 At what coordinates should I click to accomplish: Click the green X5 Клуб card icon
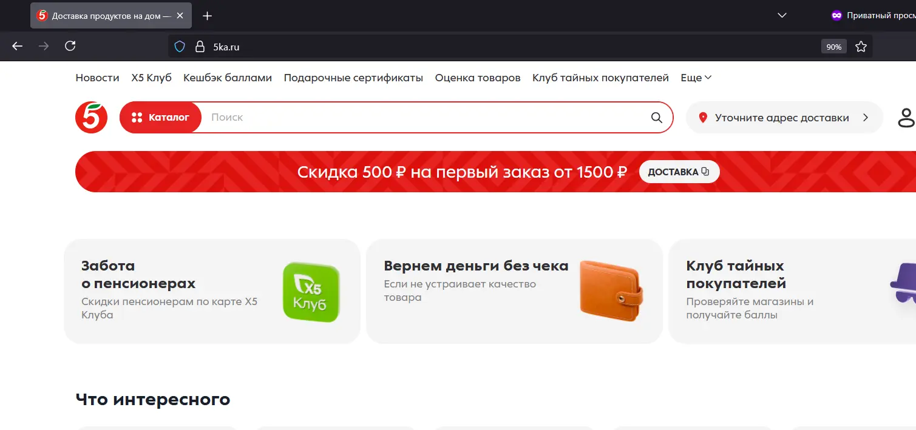pyautogui.click(x=311, y=292)
